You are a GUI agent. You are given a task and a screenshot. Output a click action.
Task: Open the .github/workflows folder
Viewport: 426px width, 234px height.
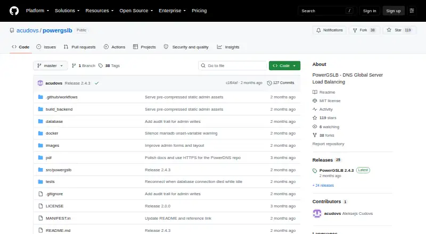pos(62,97)
